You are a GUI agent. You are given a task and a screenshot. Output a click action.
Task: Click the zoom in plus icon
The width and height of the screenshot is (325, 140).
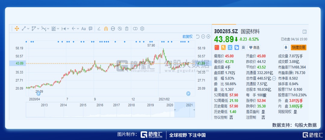(x=208, y=36)
